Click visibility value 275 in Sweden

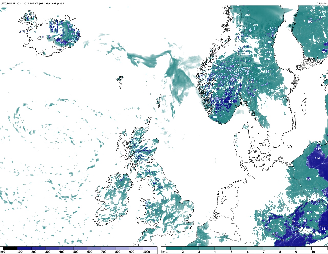[x=269, y=52]
